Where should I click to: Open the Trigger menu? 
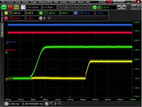[34, 2]
